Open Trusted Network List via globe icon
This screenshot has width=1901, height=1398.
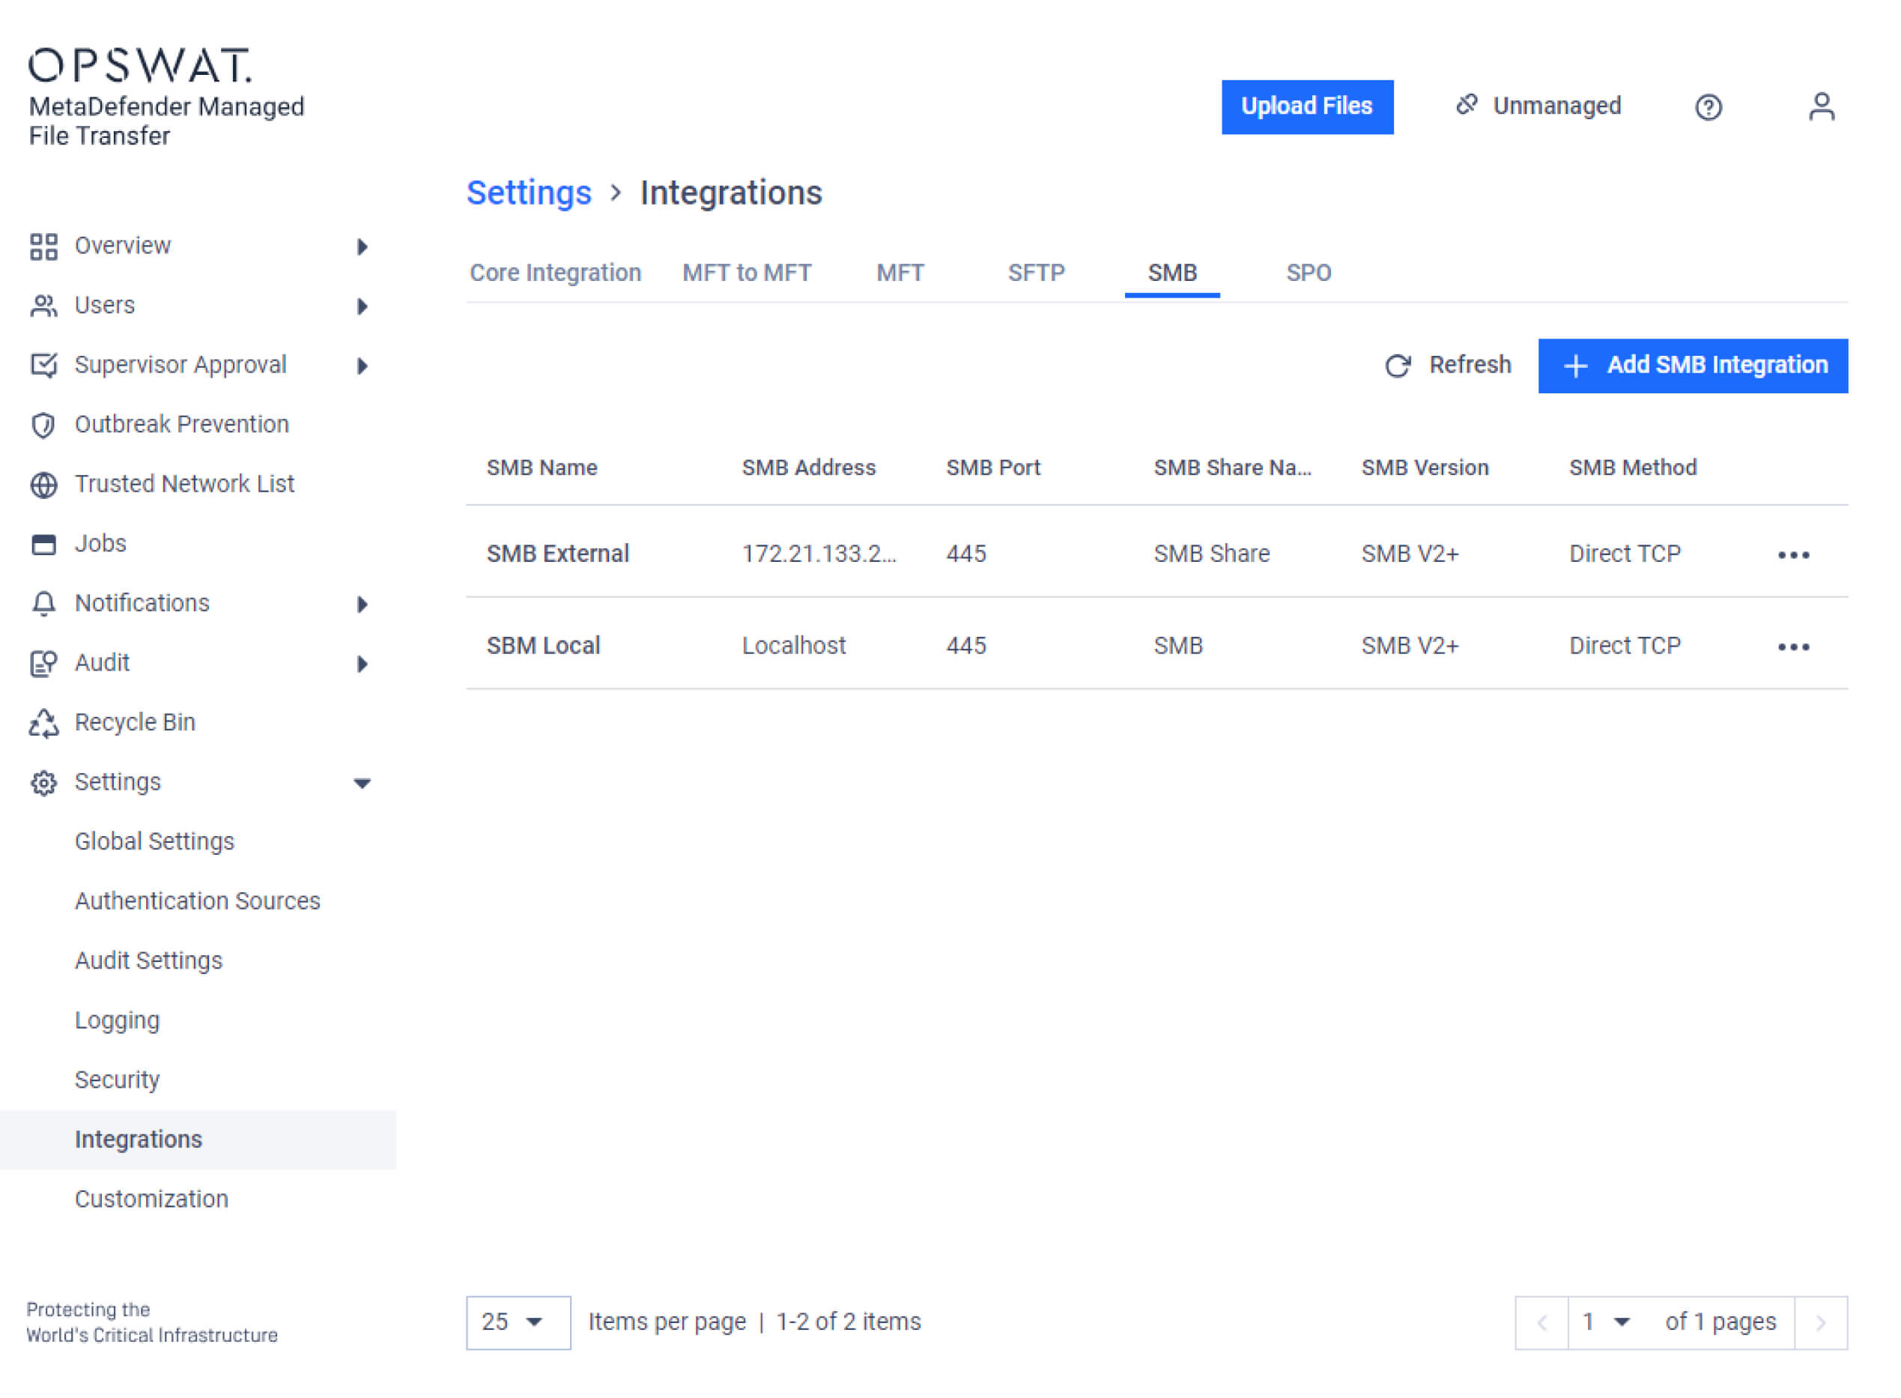[x=43, y=484]
